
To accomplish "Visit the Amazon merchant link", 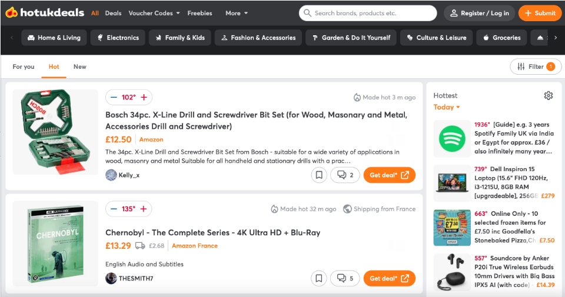I will click(x=151, y=139).
